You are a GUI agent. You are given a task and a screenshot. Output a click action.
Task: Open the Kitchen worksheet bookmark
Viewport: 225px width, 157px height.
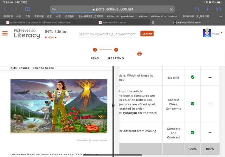point(121,17)
